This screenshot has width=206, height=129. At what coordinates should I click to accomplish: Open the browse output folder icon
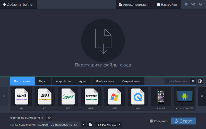tap(90, 125)
